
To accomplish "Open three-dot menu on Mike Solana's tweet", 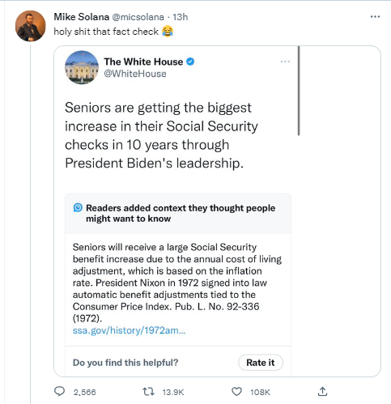I will coord(375,17).
